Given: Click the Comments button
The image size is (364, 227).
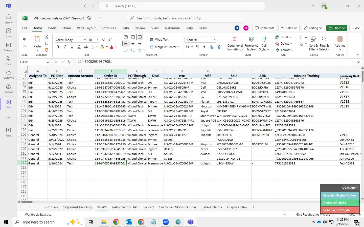Looking at the screenshot, I should 264,28.
